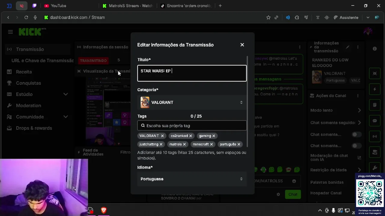Click the broadcast signal icon in right rail
This screenshot has height=216, width=385.
(375, 136)
